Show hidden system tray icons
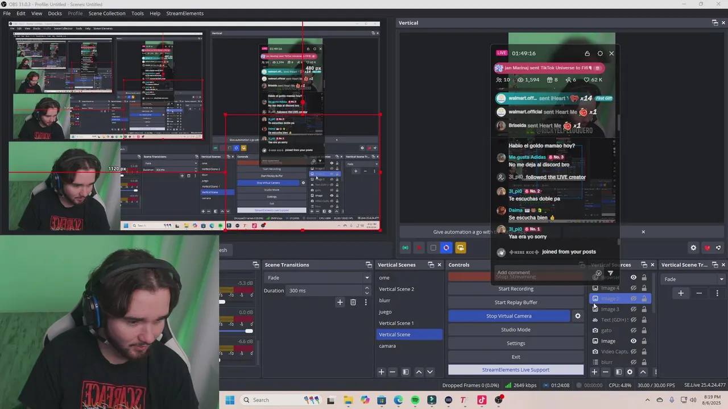 pyautogui.click(x=647, y=400)
